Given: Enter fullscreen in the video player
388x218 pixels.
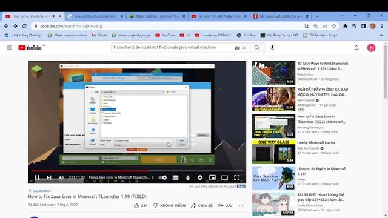Looking at the screenshot, I should 237,177.
